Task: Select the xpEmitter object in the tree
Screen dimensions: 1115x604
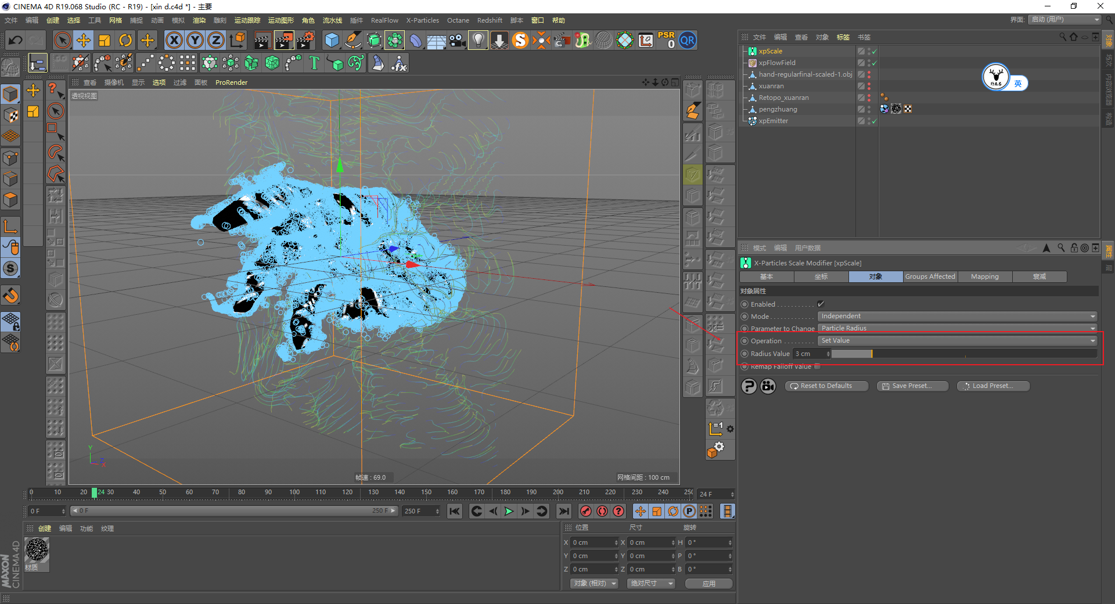Action: pyautogui.click(x=773, y=121)
